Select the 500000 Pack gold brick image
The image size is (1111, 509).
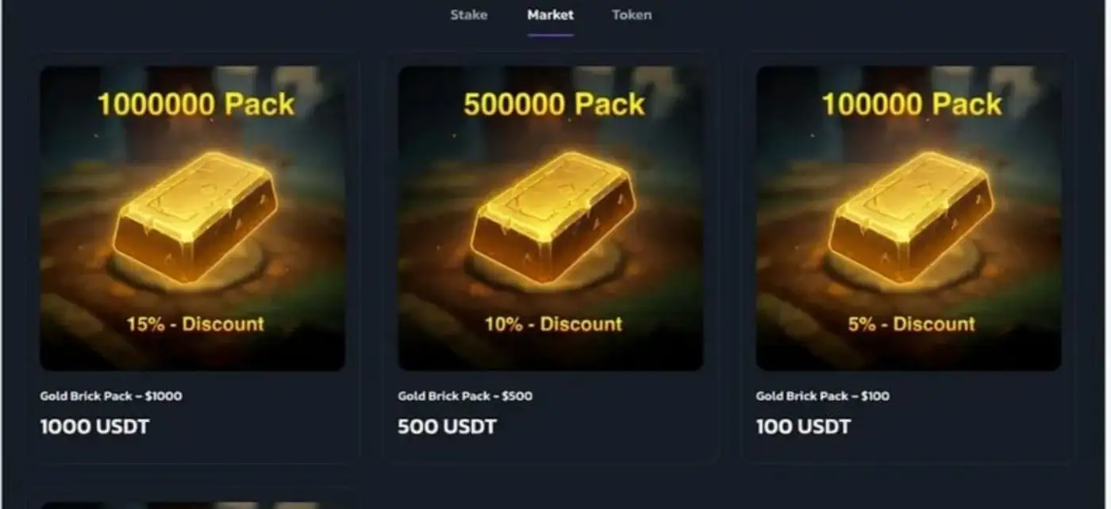tap(551, 218)
